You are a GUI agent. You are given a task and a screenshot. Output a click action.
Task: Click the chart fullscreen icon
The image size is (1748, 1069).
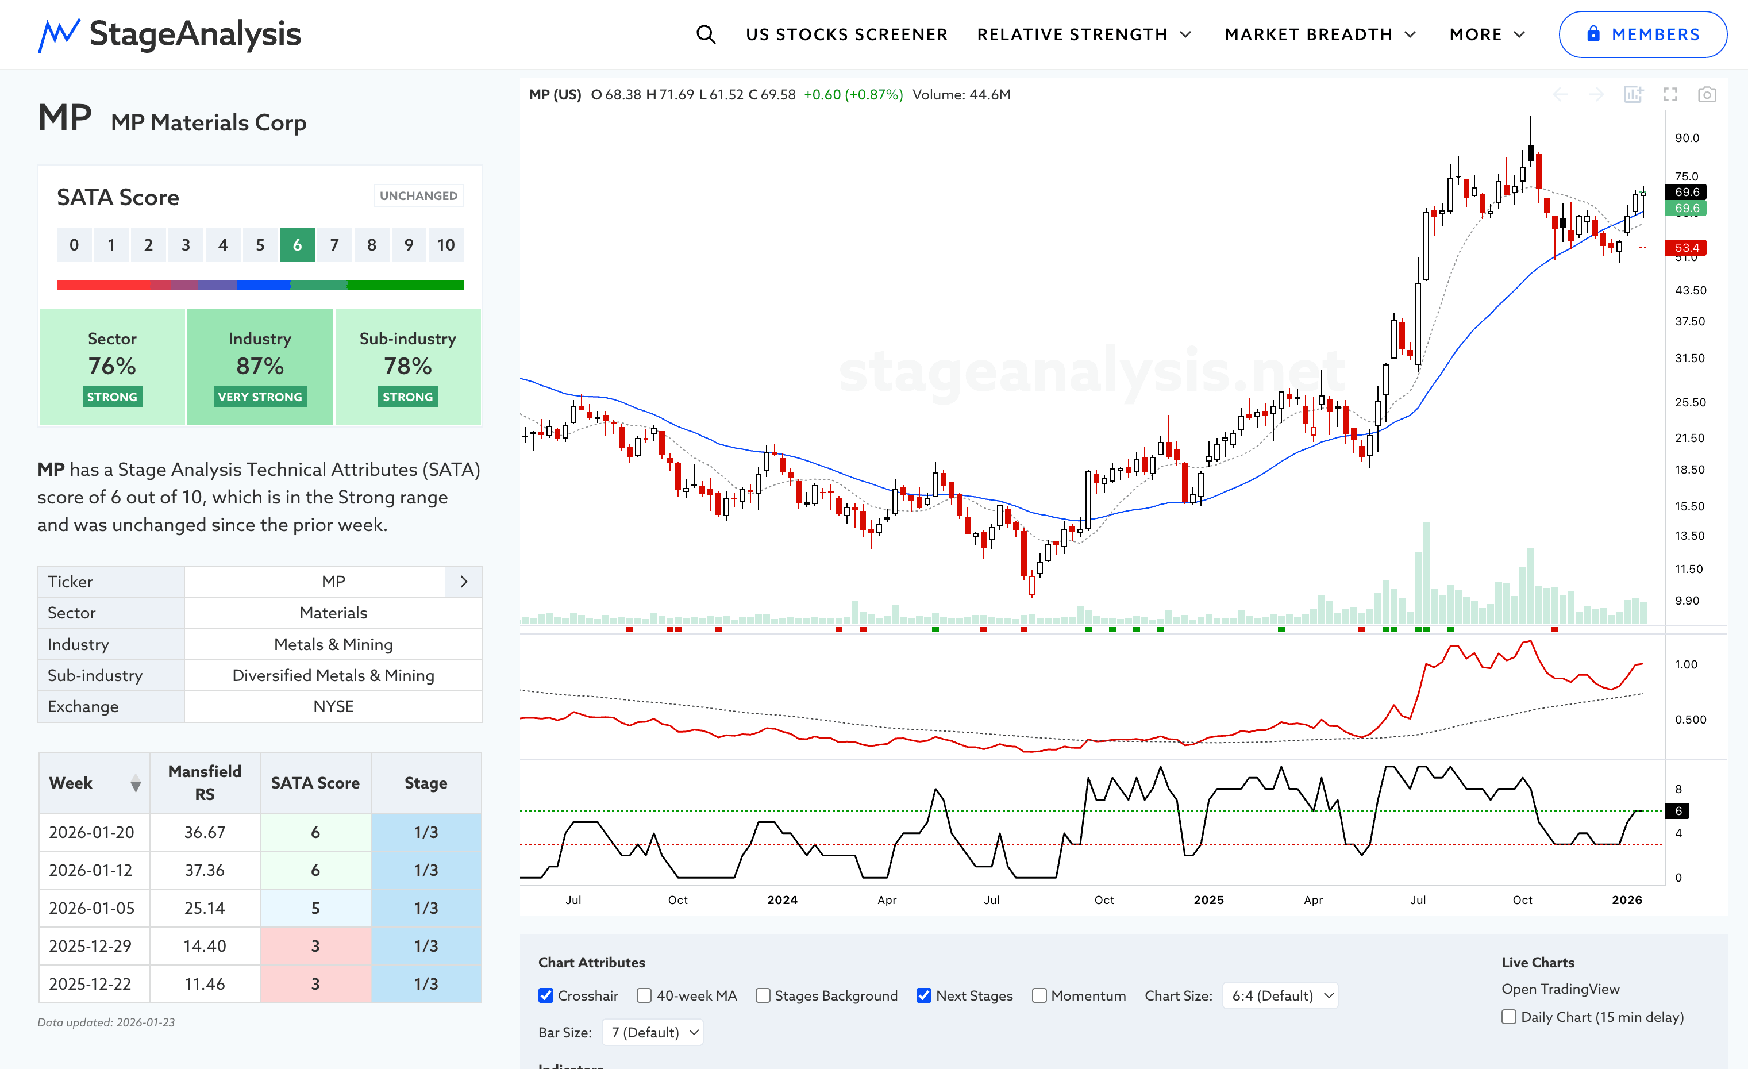coord(1670,94)
